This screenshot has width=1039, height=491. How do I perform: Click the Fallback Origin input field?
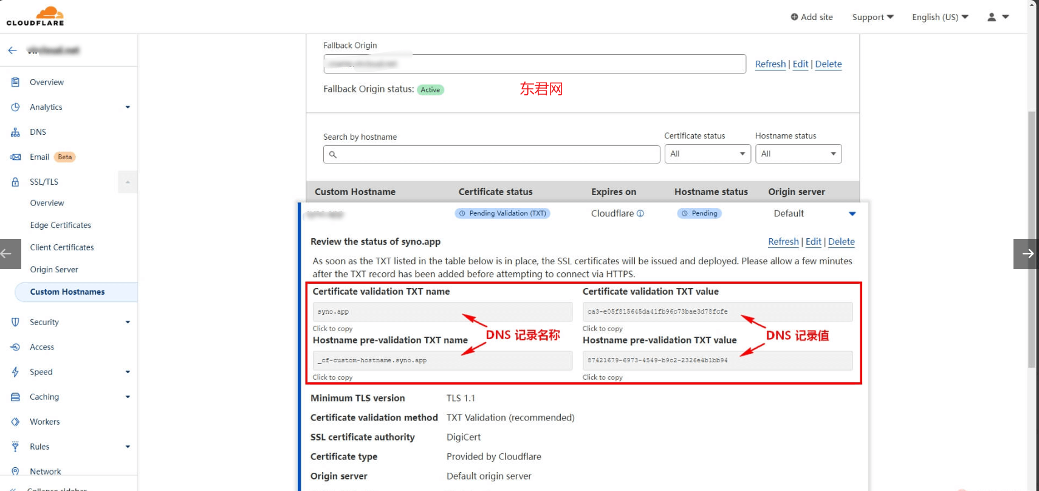535,64
